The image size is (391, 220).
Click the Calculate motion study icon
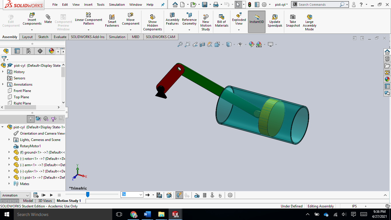click(36, 195)
